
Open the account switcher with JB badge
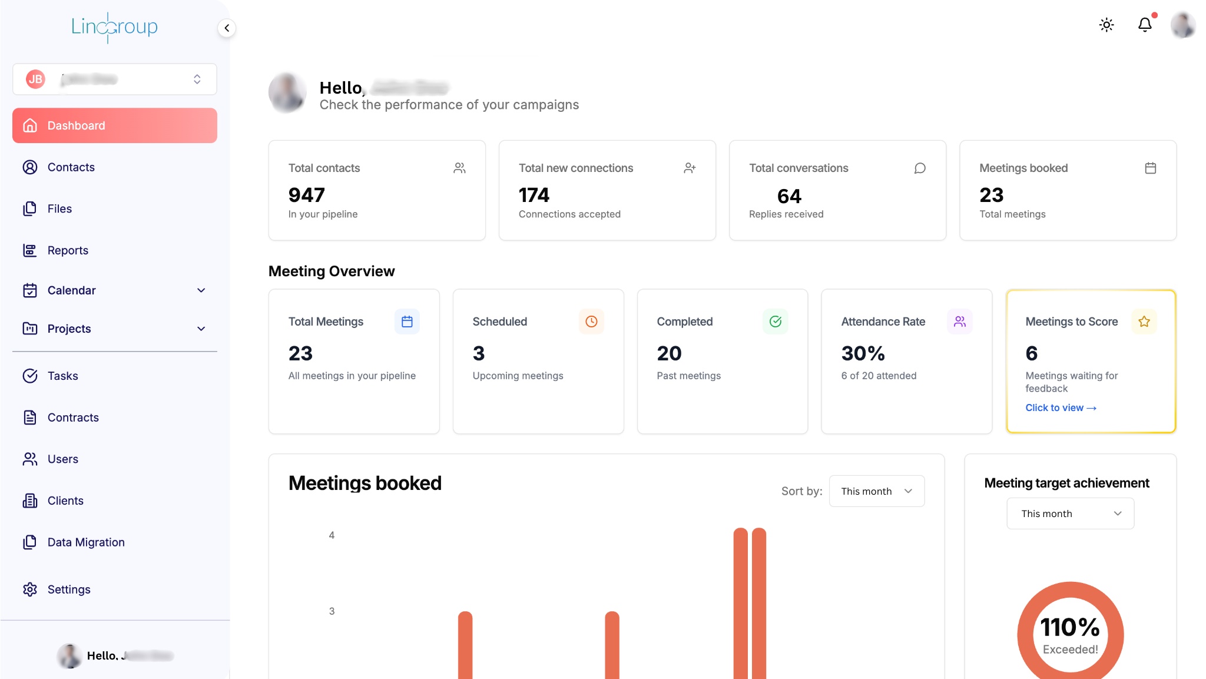[x=115, y=79]
